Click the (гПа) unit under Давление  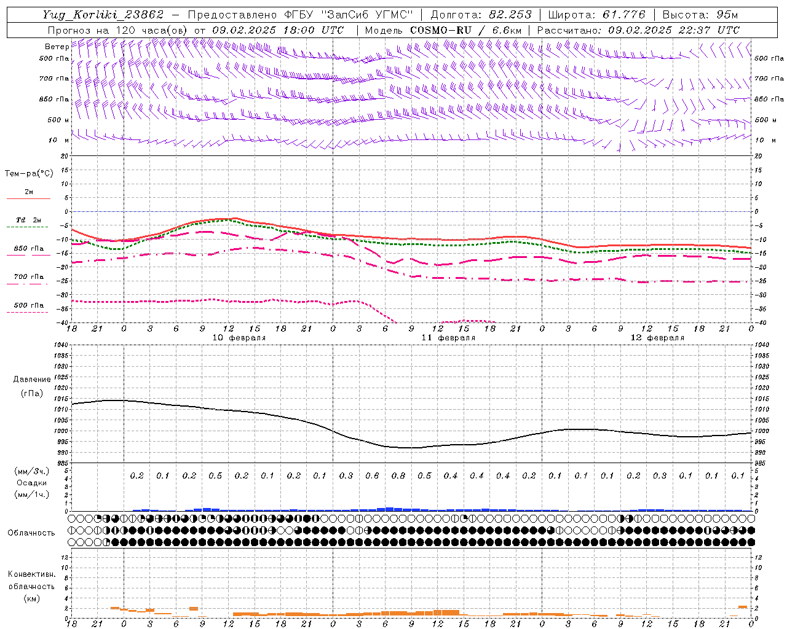(x=31, y=393)
